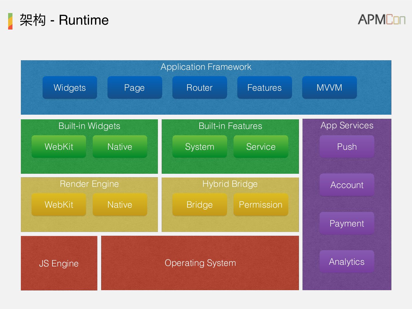
Task: Select Native under Built-in Widgets
Action: coord(120,147)
